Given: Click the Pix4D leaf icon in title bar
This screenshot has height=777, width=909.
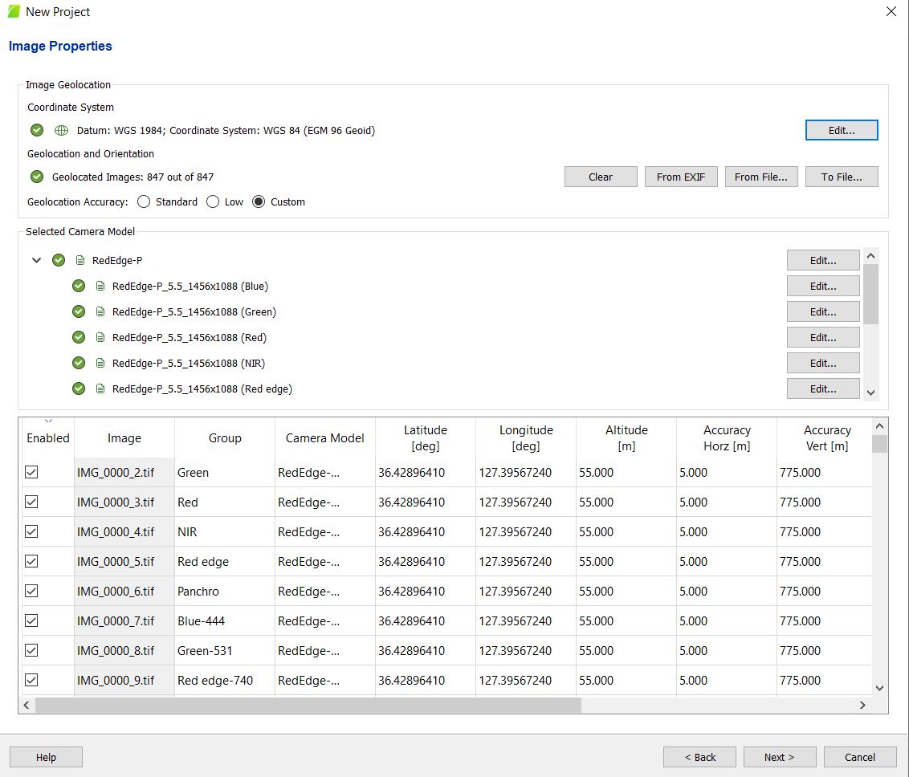Looking at the screenshot, I should point(14,11).
